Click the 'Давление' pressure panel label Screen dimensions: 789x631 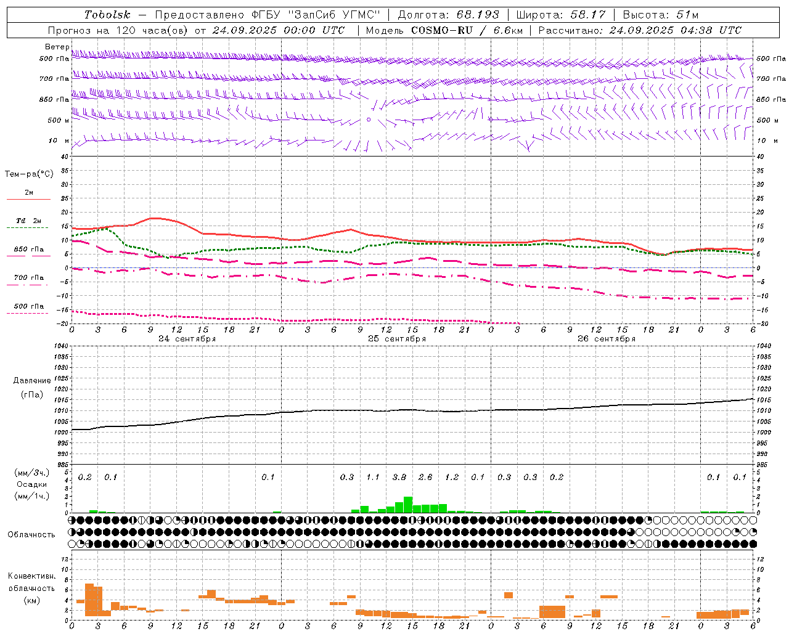click(32, 381)
